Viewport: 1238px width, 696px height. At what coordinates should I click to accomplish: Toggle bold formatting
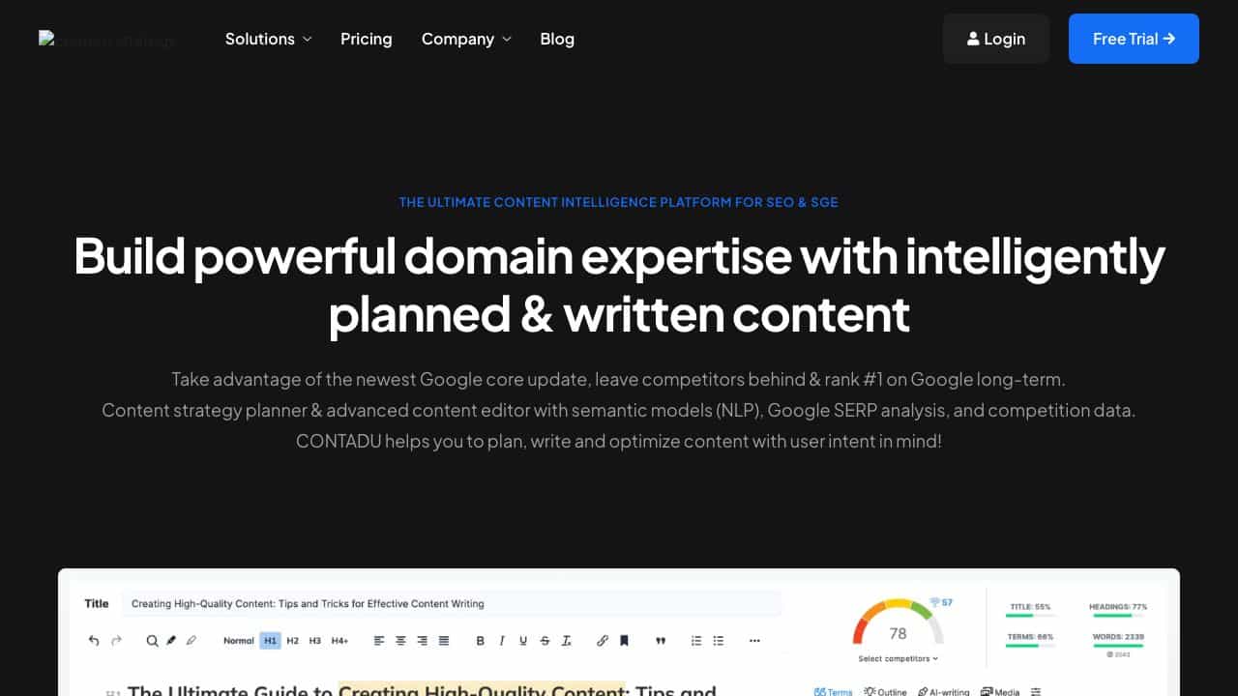pos(481,640)
